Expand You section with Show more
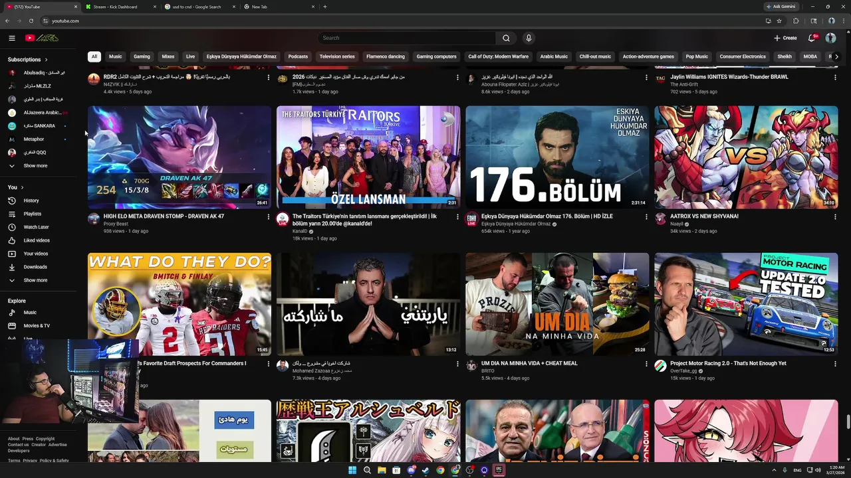This screenshot has height=478, width=851. (37, 280)
